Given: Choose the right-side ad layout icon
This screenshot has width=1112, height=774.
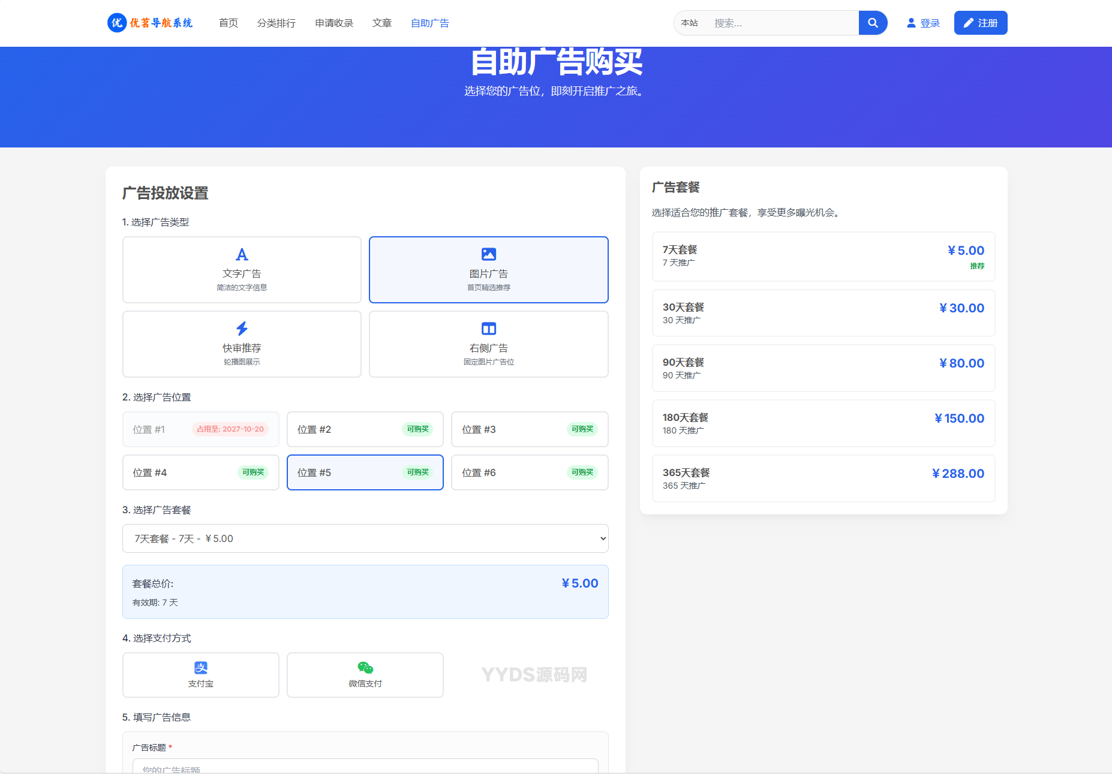Looking at the screenshot, I should (x=488, y=329).
